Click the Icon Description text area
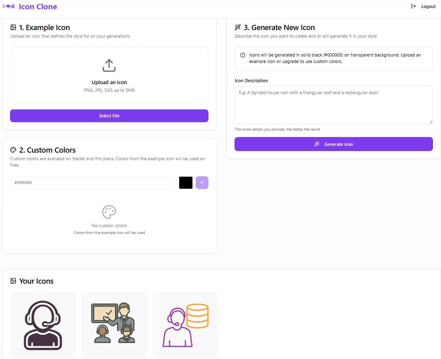Viewport: 441px width, 359px height. point(334,105)
